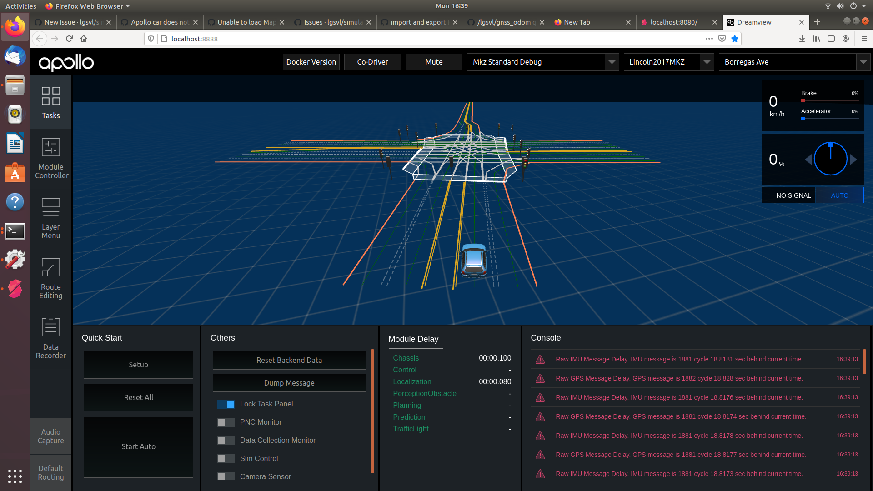
Task: Click the Docker Version button
Action: pyautogui.click(x=311, y=62)
